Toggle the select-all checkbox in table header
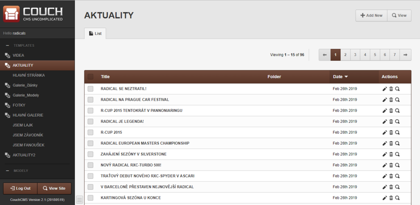 [91, 77]
